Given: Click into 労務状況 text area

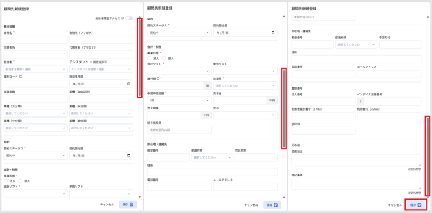Looking at the screenshot, I should click(x=356, y=160).
